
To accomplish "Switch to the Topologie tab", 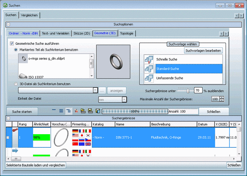I will (127, 33).
